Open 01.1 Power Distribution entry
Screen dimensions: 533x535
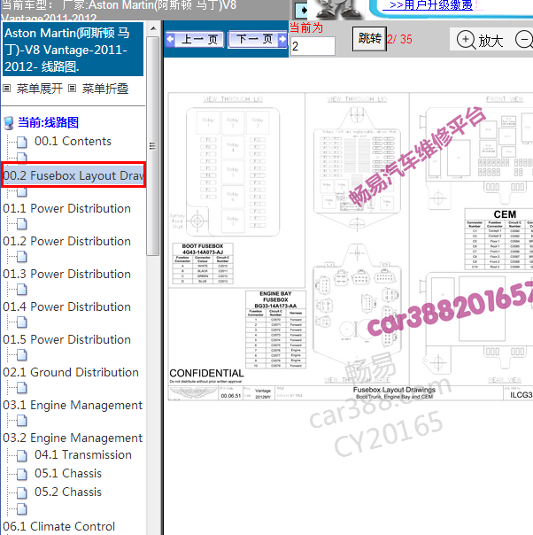[x=66, y=208]
